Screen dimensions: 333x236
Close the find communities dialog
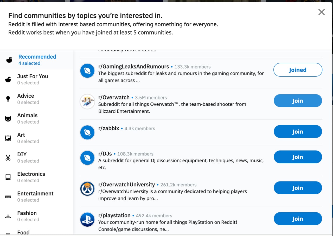[x=322, y=12]
